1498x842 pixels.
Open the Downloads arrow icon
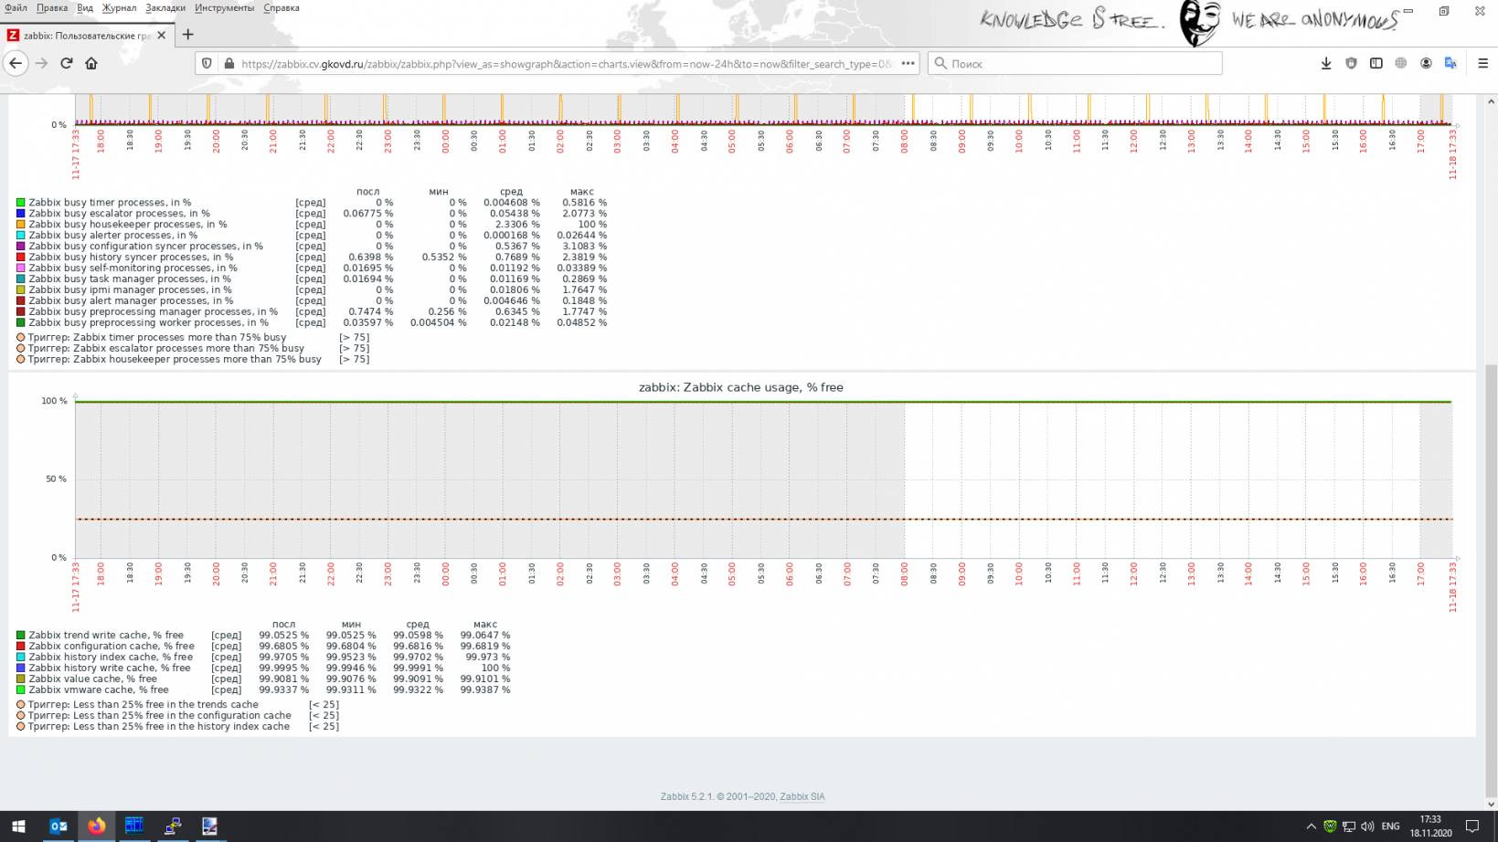coord(1326,63)
